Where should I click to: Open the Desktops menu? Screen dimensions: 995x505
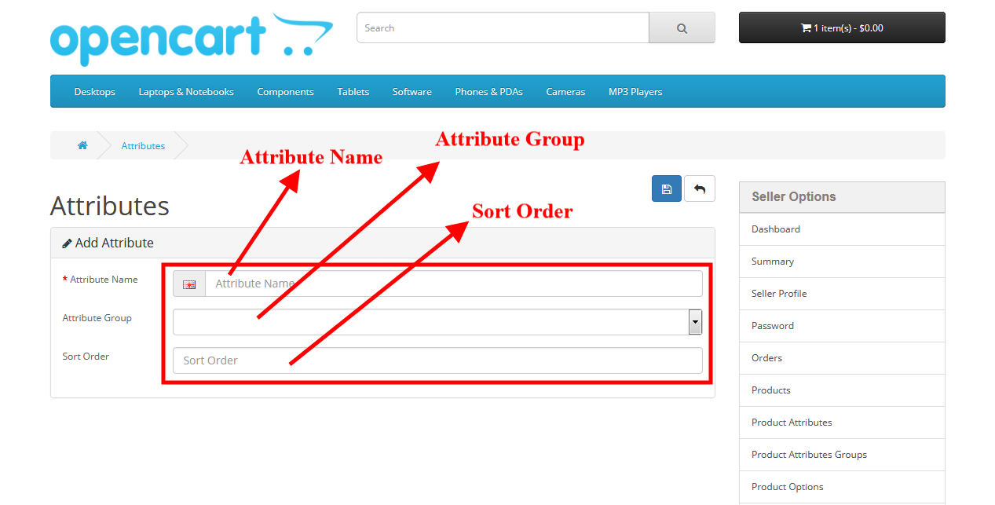pos(95,92)
